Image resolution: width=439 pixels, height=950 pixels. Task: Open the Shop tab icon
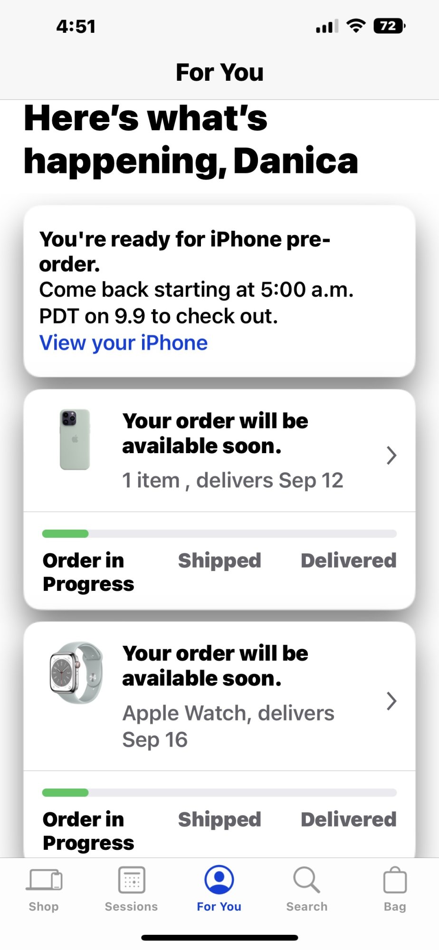coord(44,880)
